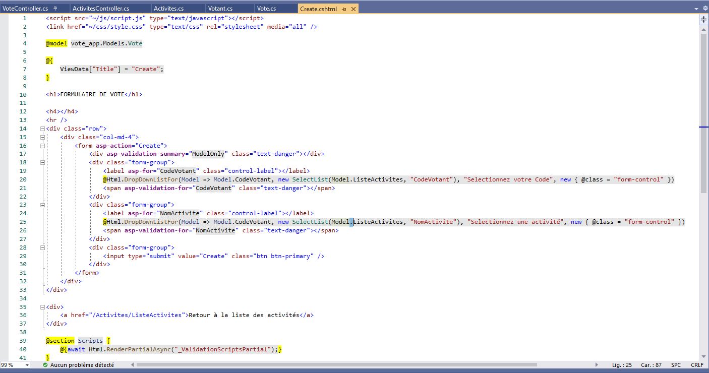This screenshot has width=709, height=373.
Task: Click the CRLF line ending indicator
Action: 697,365
